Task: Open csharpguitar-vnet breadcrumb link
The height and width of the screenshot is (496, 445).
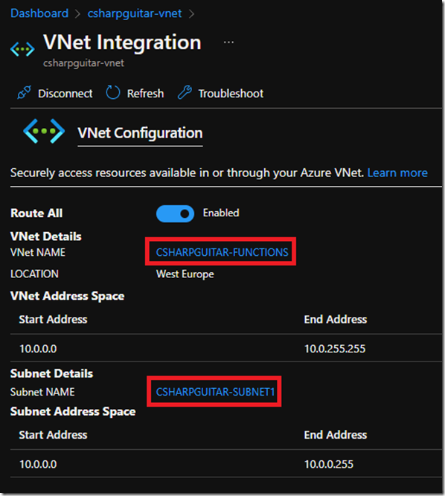Action: pyautogui.click(x=135, y=13)
